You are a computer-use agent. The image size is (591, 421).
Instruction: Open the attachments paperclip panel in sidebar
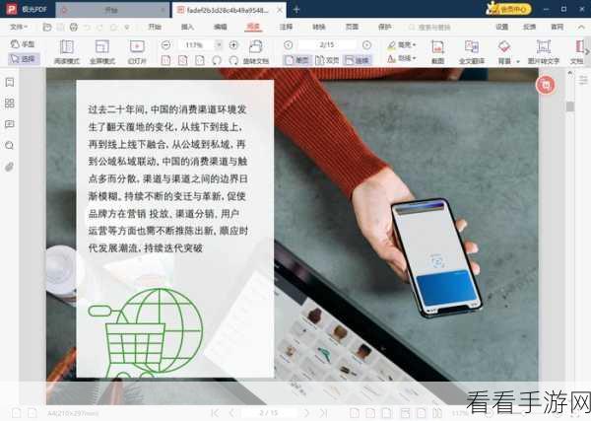(x=10, y=167)
